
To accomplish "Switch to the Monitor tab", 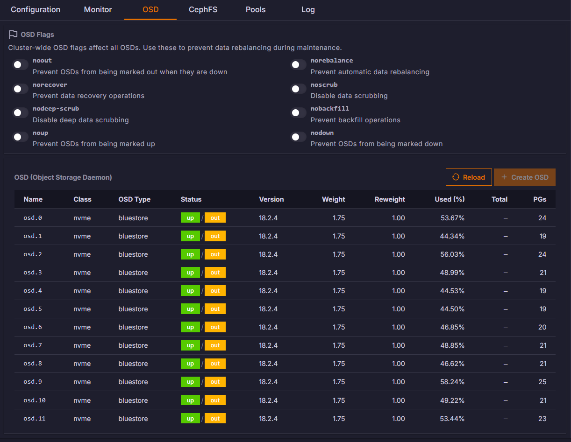I will [98, 9].
